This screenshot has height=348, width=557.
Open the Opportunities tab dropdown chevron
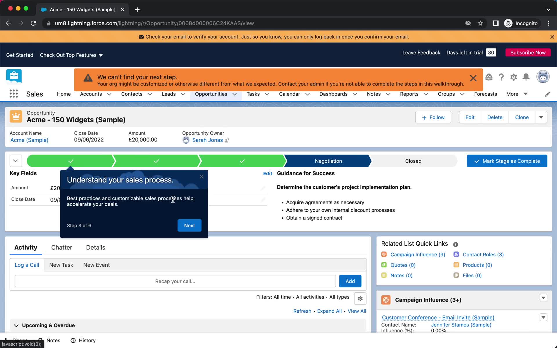tap(234, 94)
